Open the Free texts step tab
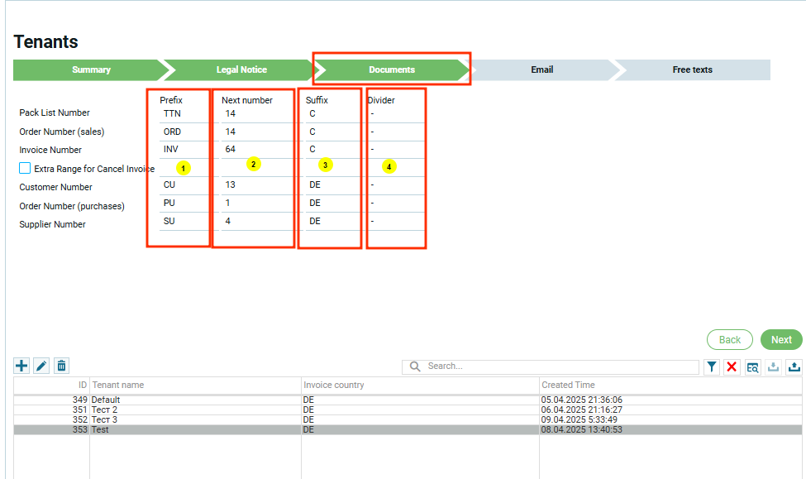 [x=692, y=69]
